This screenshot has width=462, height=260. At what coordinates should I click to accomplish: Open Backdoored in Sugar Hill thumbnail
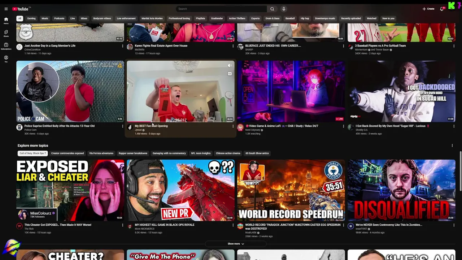(401, 91)
